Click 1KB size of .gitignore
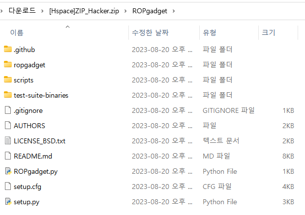The height and width of the screenshot is (215, 305). pos(288,110)
